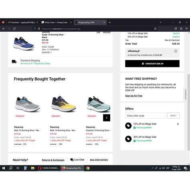Click the Apply offer code button
190x190 pixels.
(x=173, y=115)
